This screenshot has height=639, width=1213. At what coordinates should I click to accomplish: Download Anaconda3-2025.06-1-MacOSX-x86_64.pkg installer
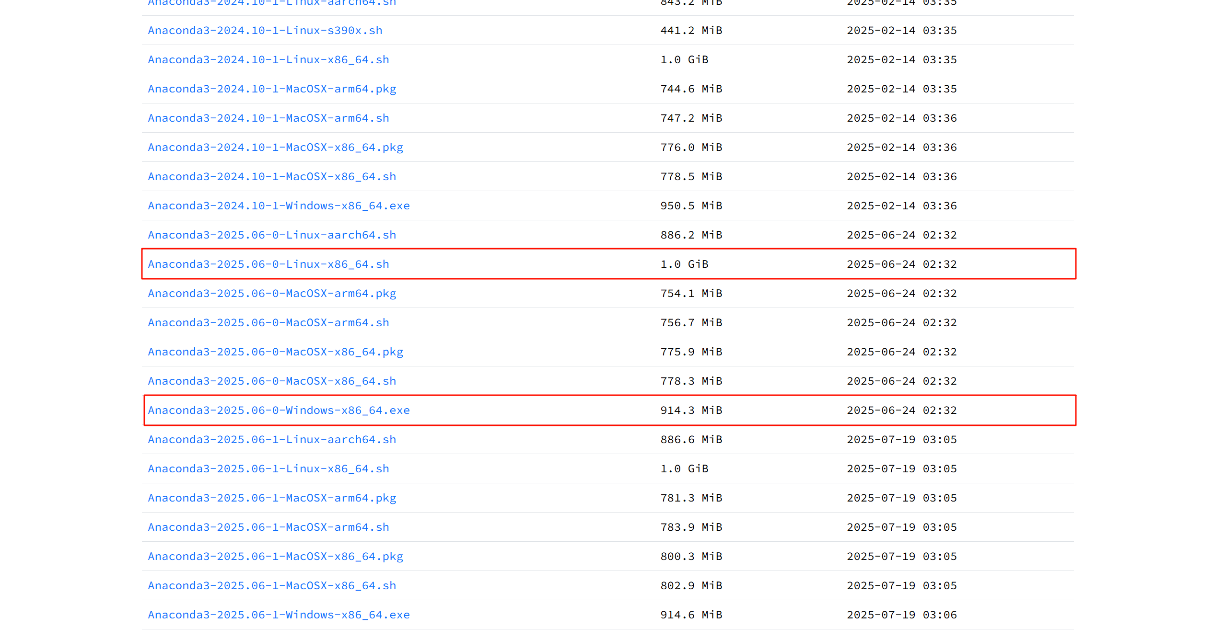tap(275, 557)
